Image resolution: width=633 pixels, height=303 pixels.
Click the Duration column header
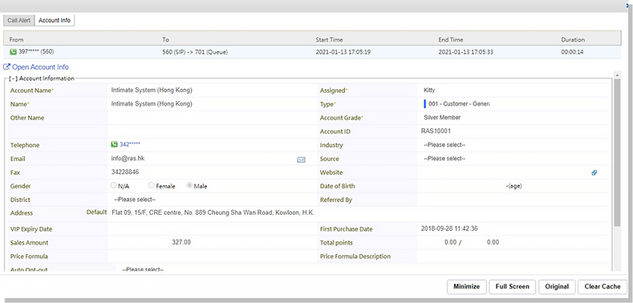pos(573,39)
